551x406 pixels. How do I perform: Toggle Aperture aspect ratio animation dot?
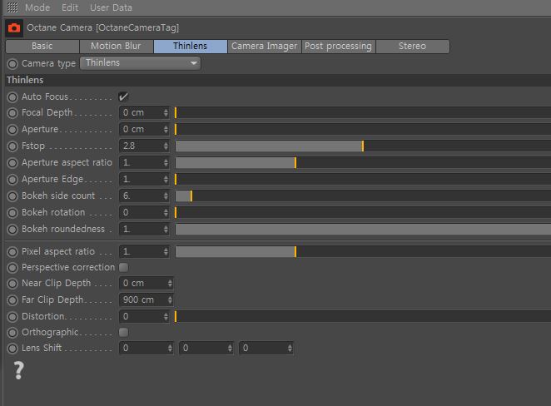click(x=12, y=163)
